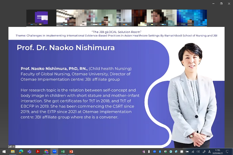Click the round blue Zoom tray icon

coord(154,152)
